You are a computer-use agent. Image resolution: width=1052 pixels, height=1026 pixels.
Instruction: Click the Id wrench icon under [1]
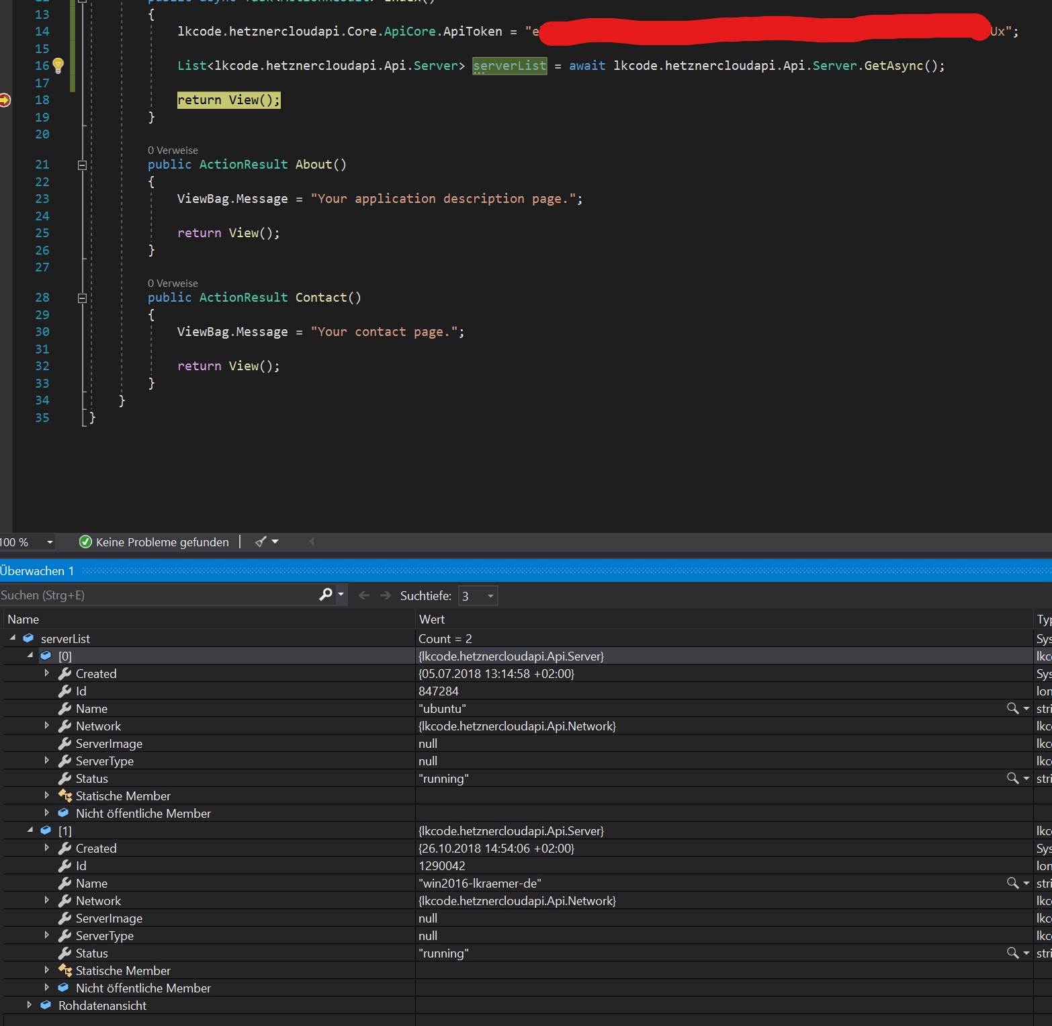click(65, 865)
